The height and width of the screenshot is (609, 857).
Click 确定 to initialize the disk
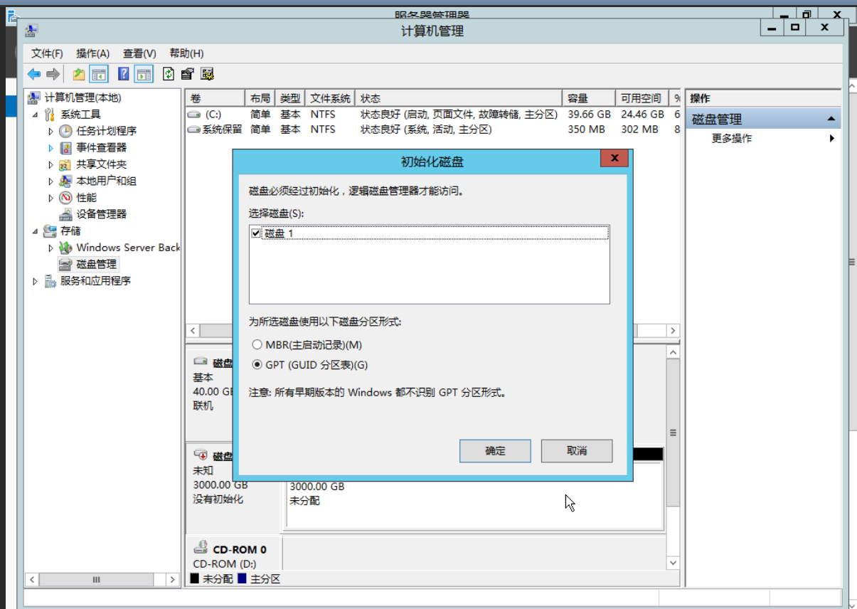(x=495, y=451)
